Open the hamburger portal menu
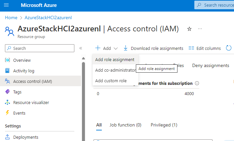 [7, 5]
